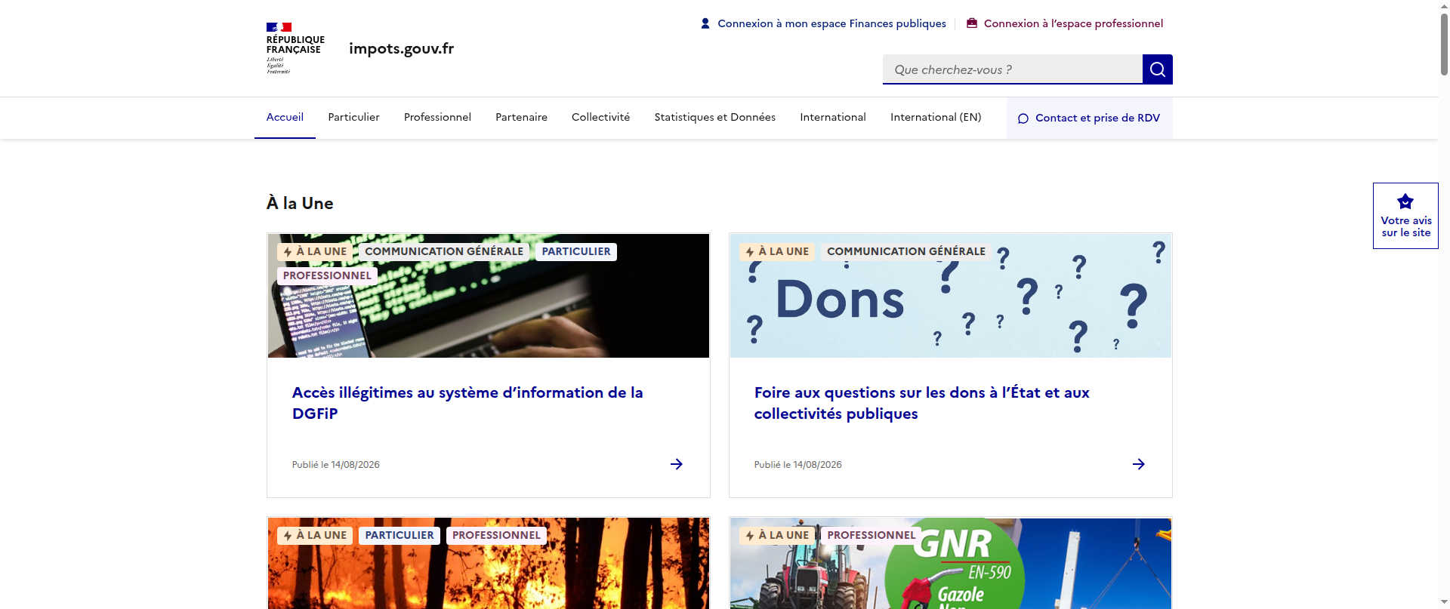
Task: Click the République Française logo
Action: [295, 48]
